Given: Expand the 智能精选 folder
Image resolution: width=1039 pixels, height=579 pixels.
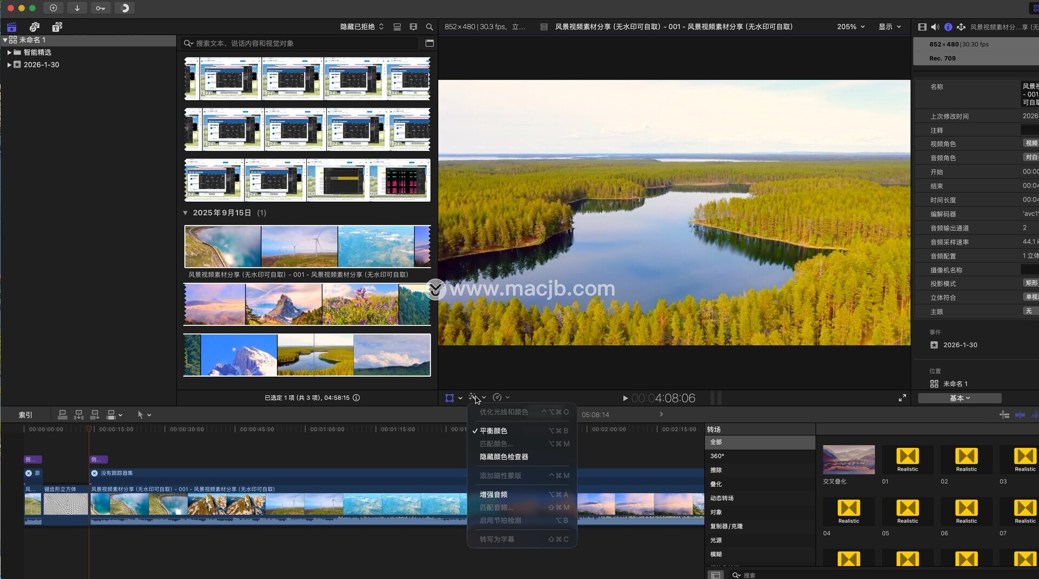Looking at the screenshot, I should [9, 52].
